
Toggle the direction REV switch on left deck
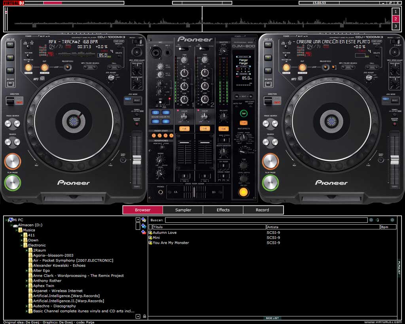(11, 101)
